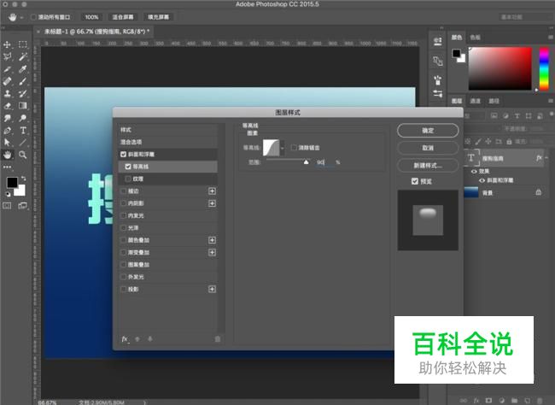Screen dimensions: 555x405
Task: Hide the 斜面和浮雕 effect eye icon
Action: [482, 180]
